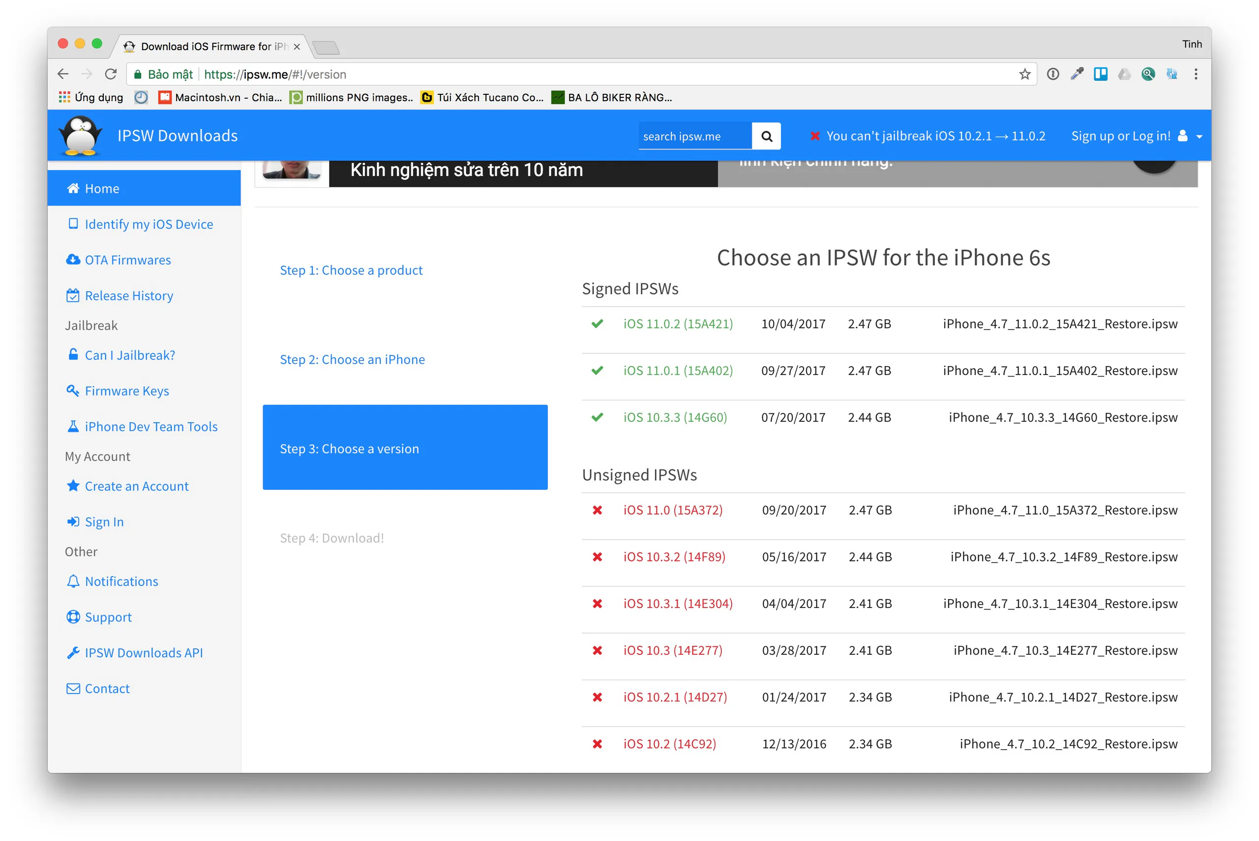Open a new browser tab
1259x841 pixels.
coord(326,47)
